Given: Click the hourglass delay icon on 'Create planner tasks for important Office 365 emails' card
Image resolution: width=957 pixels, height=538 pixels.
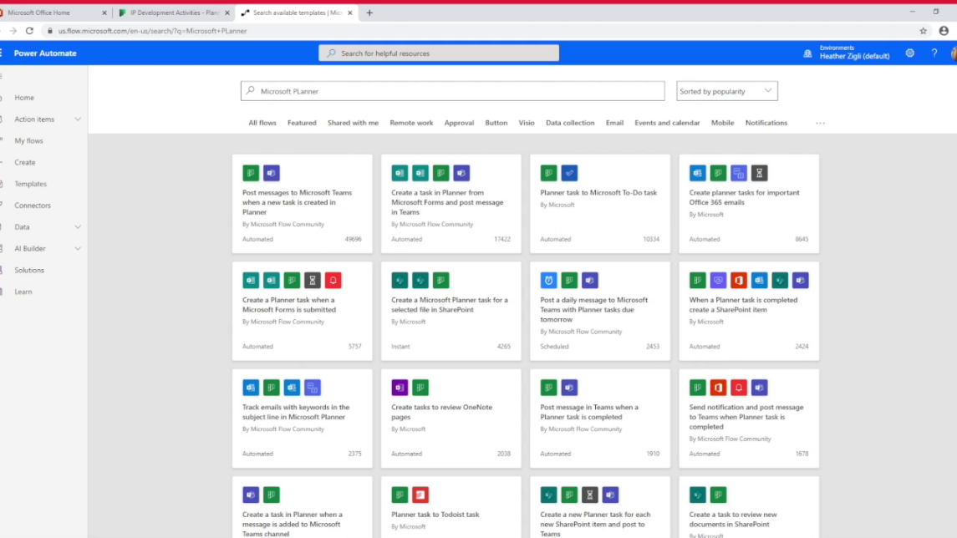Looking at the screenshot, I should 759,173.
